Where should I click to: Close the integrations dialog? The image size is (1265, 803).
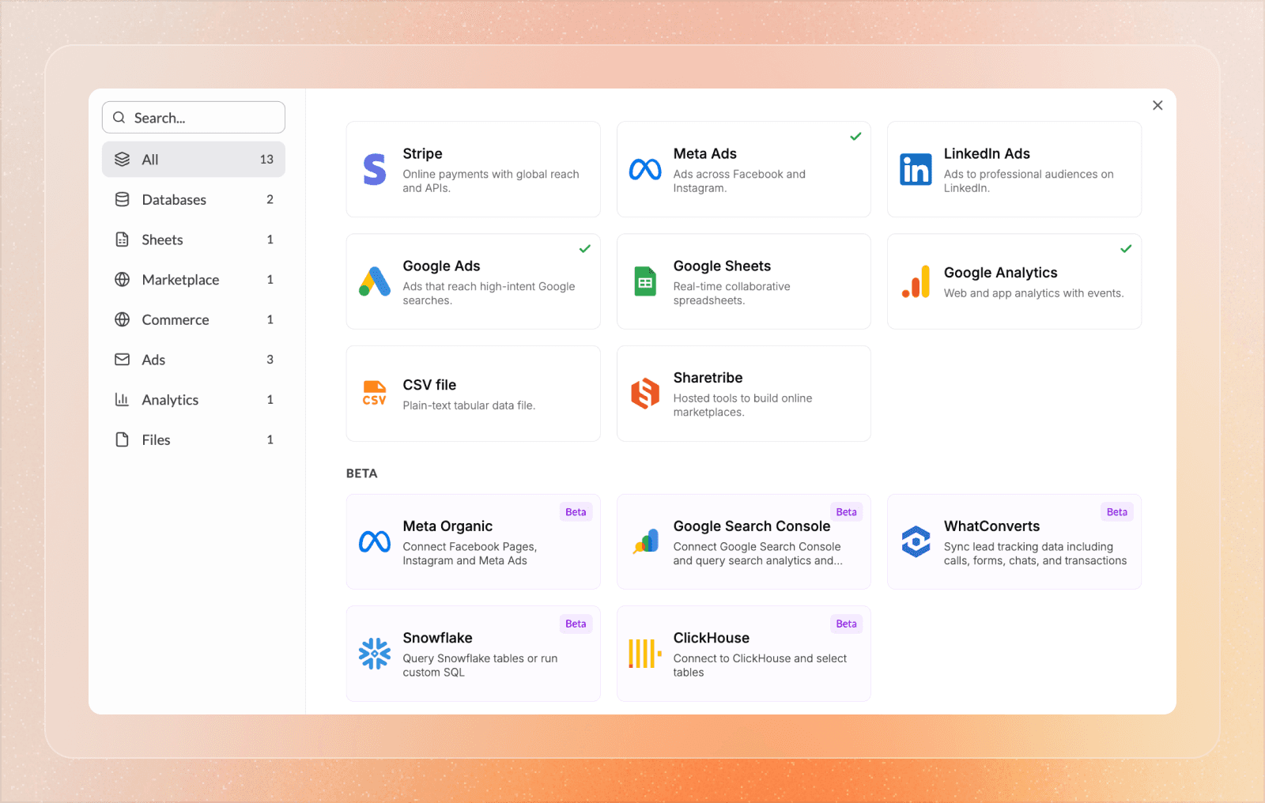(1157, 105)
